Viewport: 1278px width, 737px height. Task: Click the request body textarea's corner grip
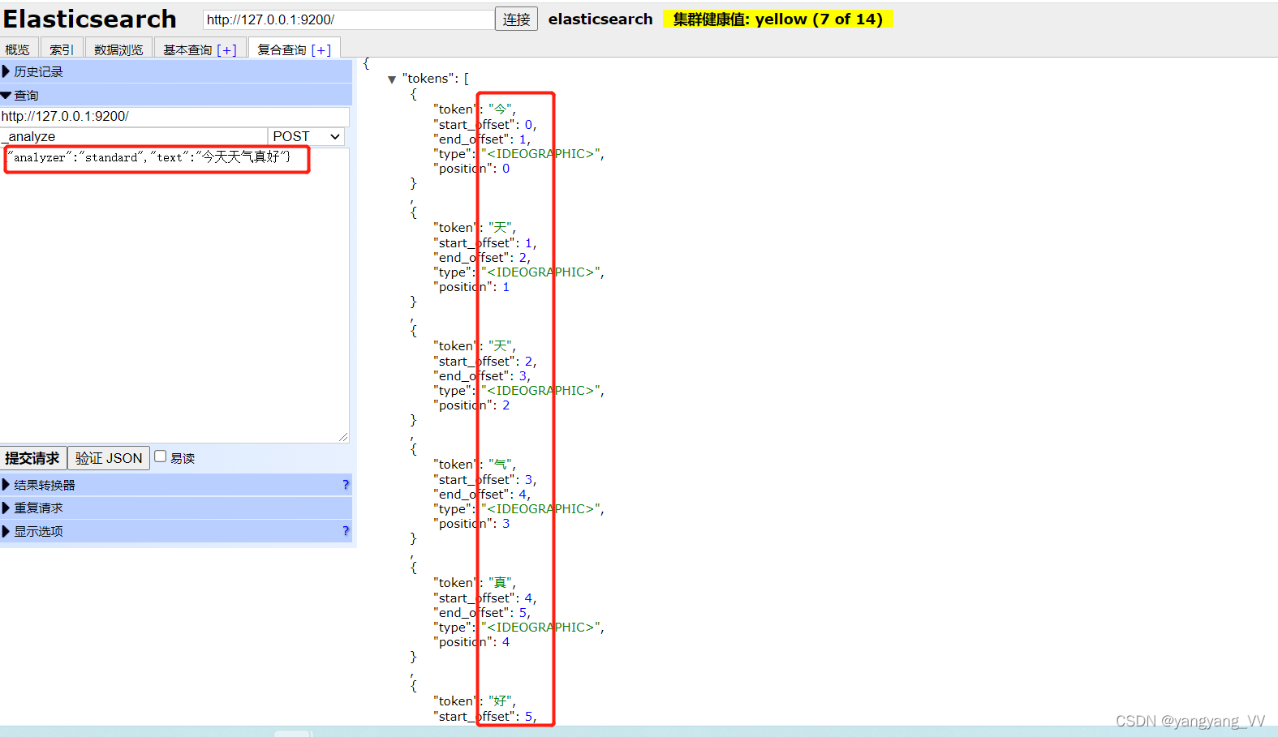tap(343, 437)
